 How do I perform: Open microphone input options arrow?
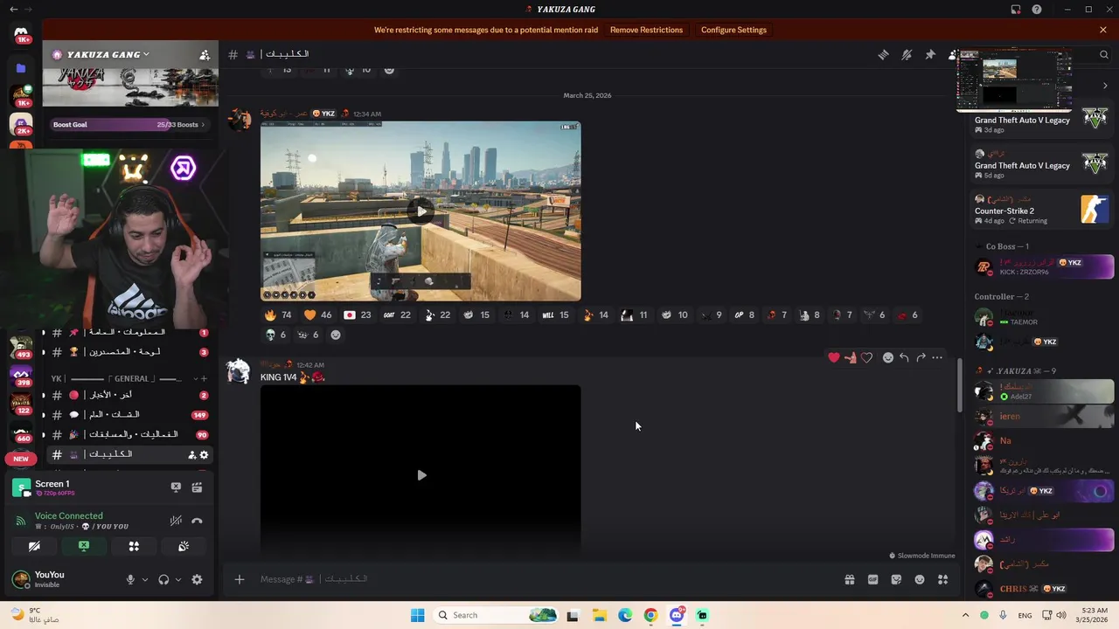[145, 579]
